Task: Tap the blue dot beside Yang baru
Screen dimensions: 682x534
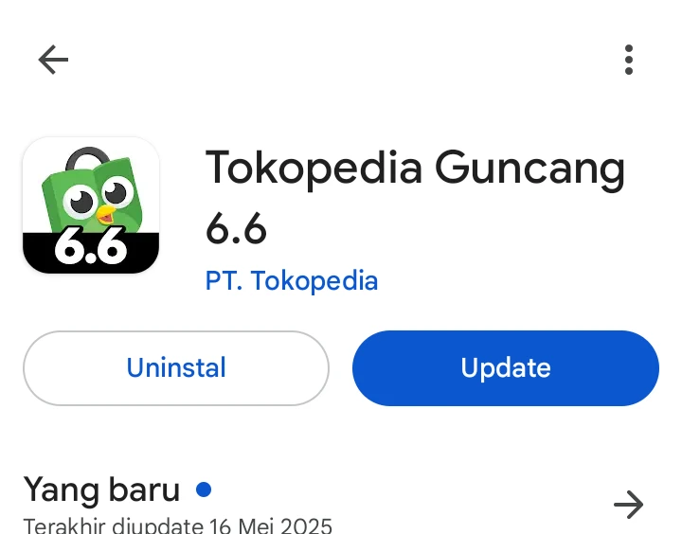Action: 204,489
